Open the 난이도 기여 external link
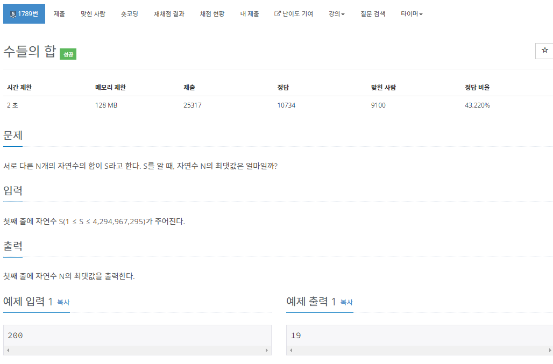 coord(294,14)
